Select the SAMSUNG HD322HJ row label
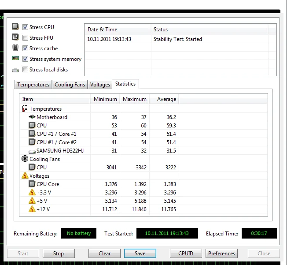The height and width of the screenshot is (265, 287). (x=60, y=150)
